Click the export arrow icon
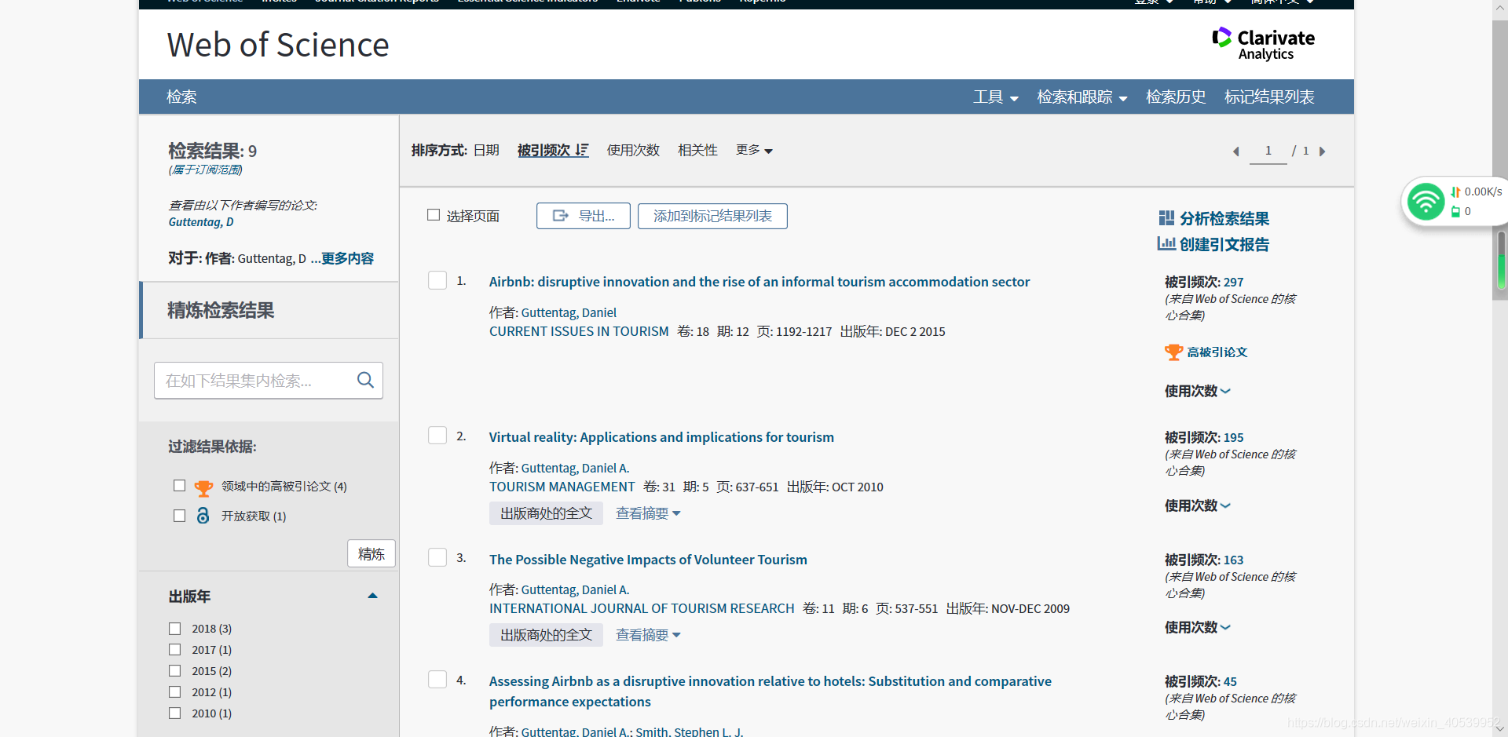1508x737 pixels. tap(561, 216)
